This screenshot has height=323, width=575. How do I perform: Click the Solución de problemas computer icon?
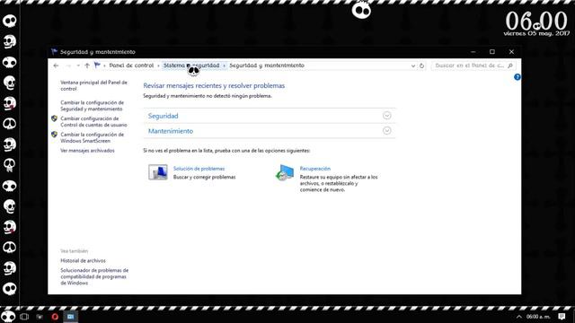pyautogui.click(x=158, y=172)
